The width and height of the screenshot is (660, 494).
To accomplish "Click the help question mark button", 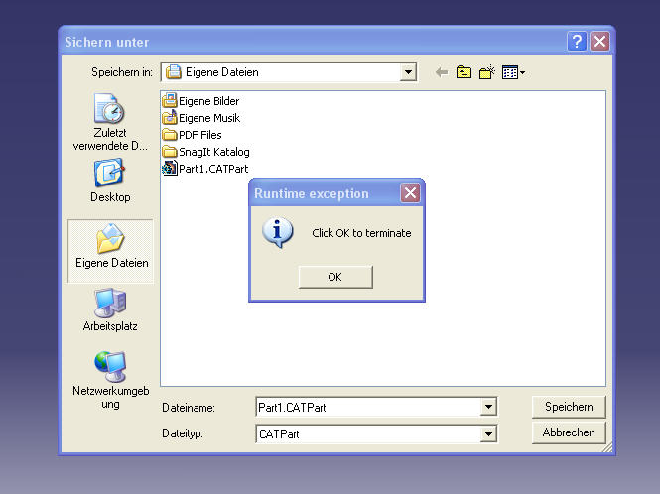I will pyautogui.click(x=577, y=42).
